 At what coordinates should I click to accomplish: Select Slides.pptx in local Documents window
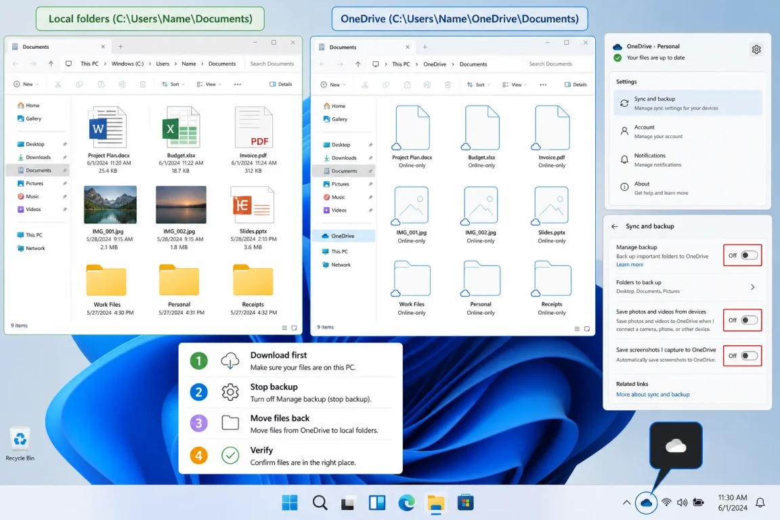click(253, 218)
